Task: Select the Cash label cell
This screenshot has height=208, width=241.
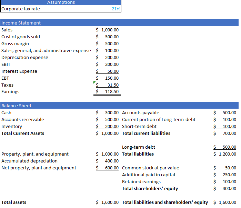Action: [x=6, y=113]
